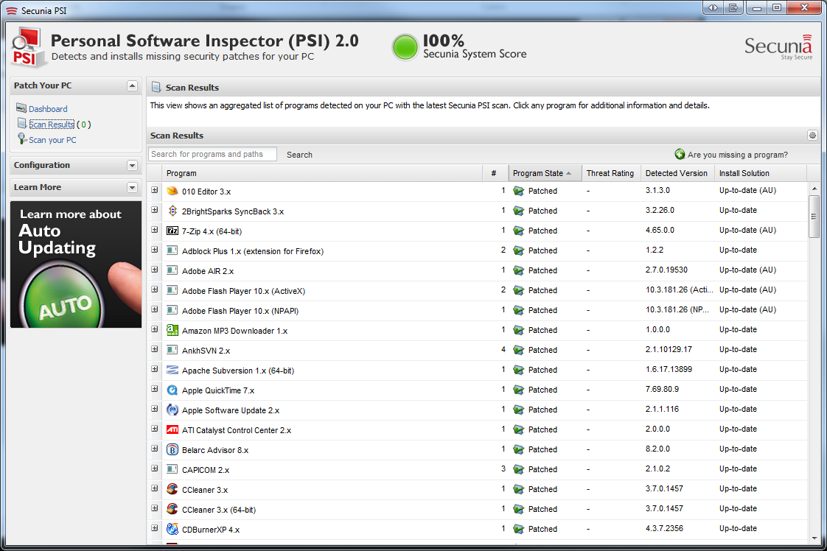Click the scrollbar down arrow
827x551 pixels.
click(814, 538)
